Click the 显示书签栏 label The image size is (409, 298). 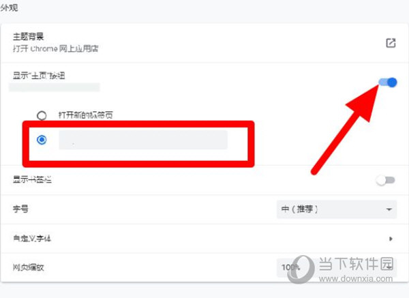32,180
